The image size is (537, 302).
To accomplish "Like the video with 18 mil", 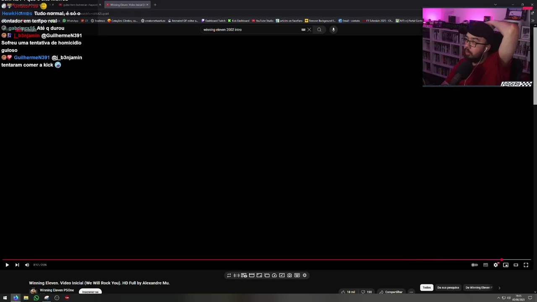I will pos(348,292).
